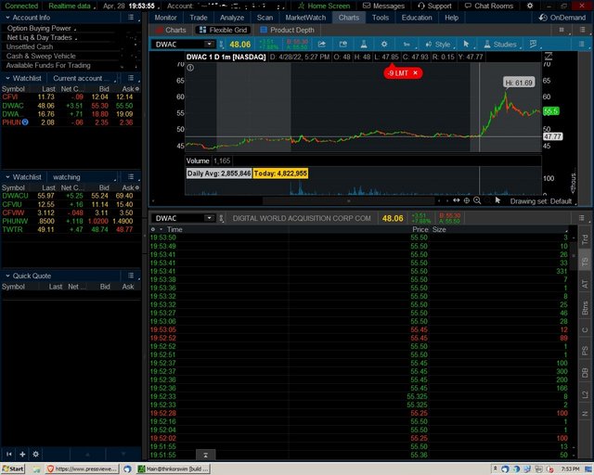Image resolution: width=594 pixels, height=475 pixels.
Task: Select the Monitor tab
Action: (x=165, y=18)
